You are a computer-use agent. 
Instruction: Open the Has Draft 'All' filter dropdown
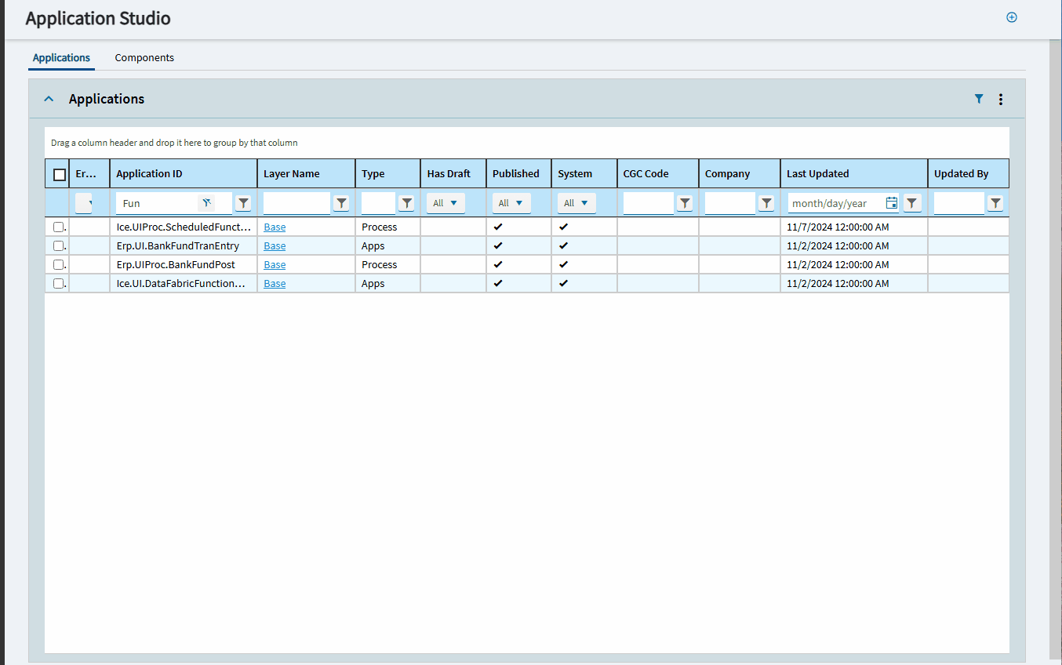[x=446, y=203]
